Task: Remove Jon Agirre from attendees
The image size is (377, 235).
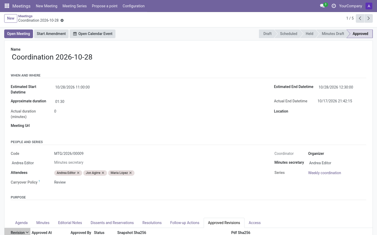Action: [103, 173]
